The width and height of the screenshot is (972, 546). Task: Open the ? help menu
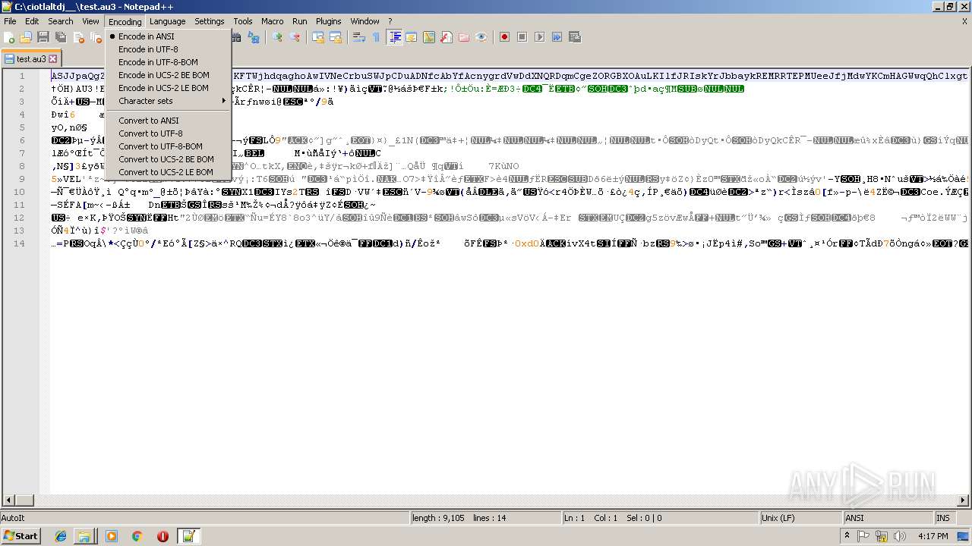click(390, 21)
